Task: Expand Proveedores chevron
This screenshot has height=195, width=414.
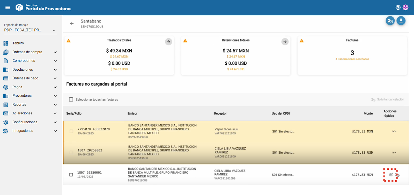Action: tap(55, 96)
